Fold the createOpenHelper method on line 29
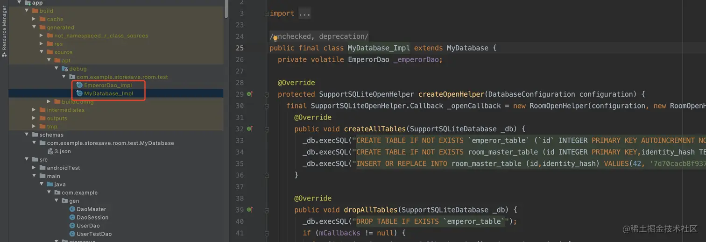706x242 pixels. pos(266,94)
